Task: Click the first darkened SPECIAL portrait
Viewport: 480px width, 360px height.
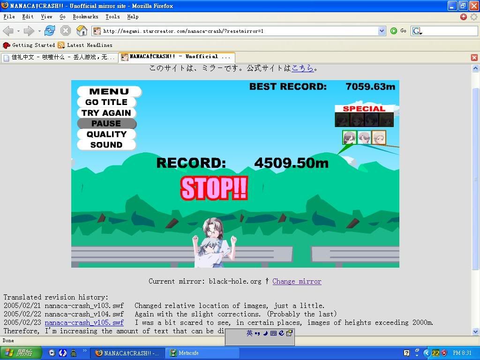Action: pyautogui.click(x=342, y=120)
